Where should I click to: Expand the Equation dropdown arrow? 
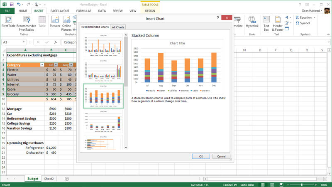coord(315,17)
